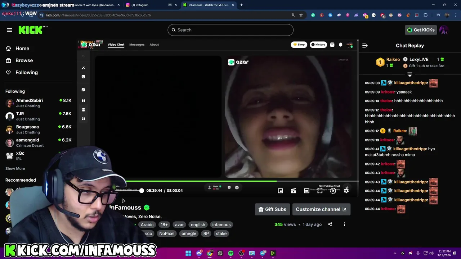This screenshot has width=461, height=259.
Task: Open Telegram from the taskbar
Action: (263, 253)
